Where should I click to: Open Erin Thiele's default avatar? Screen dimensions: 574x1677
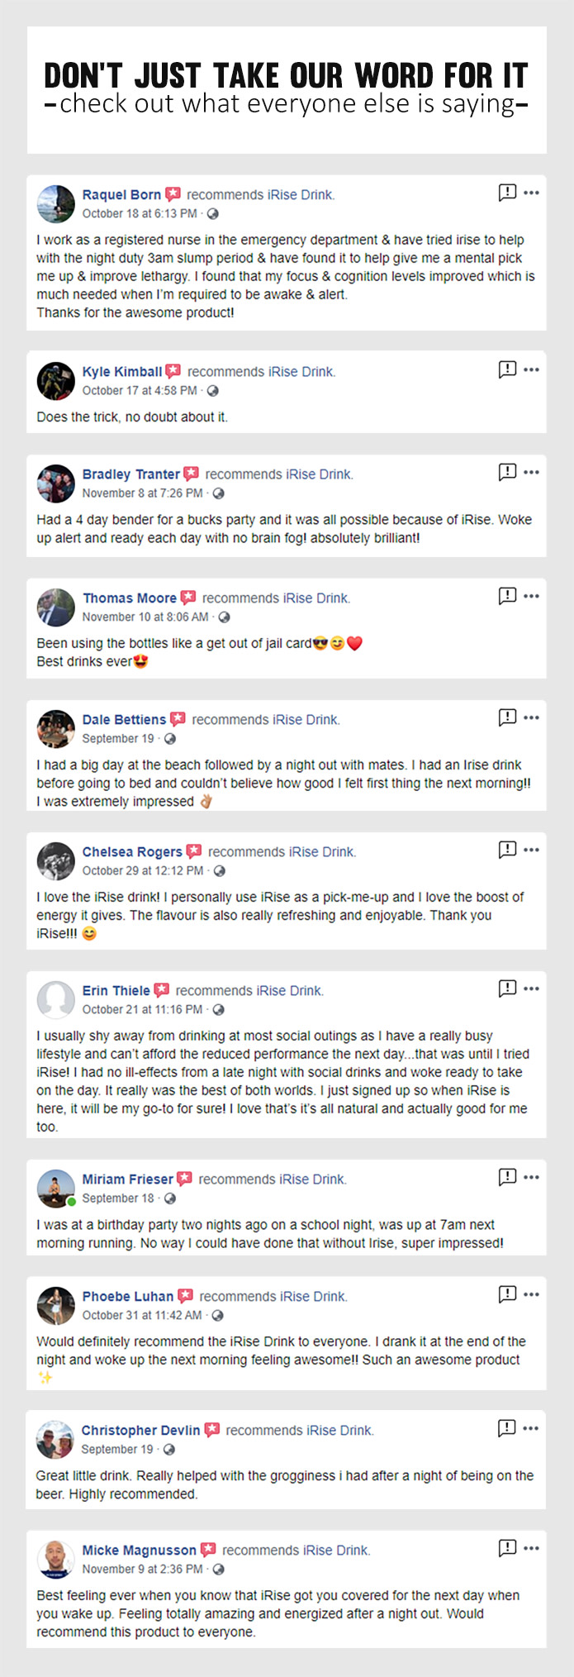click(55, 999)
